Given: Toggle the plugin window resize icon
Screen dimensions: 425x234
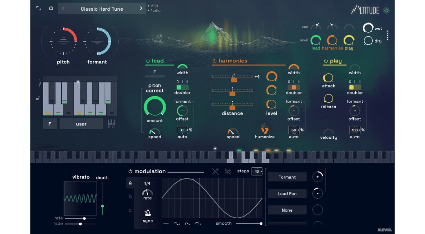Looking at the screenshot, I should [x=39, y=8].
